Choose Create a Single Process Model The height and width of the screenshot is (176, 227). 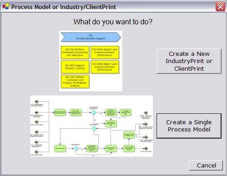pyautogui.click(x=189, y=126)
